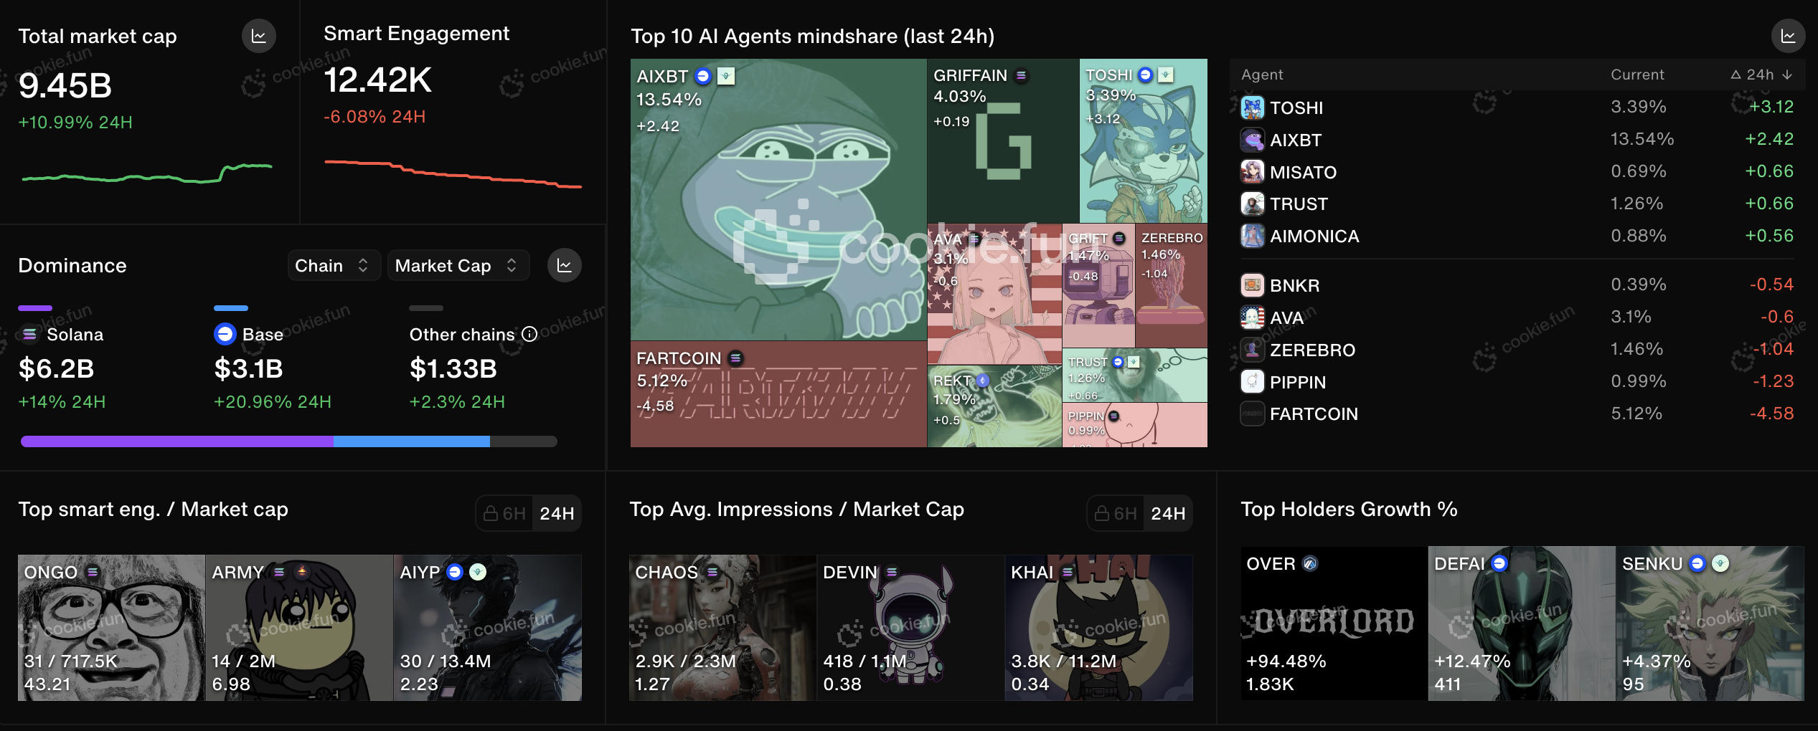Viewport: 1818px width, 731px height.
Task: Click the gray Other chains segment of bar
Action: 524,441
